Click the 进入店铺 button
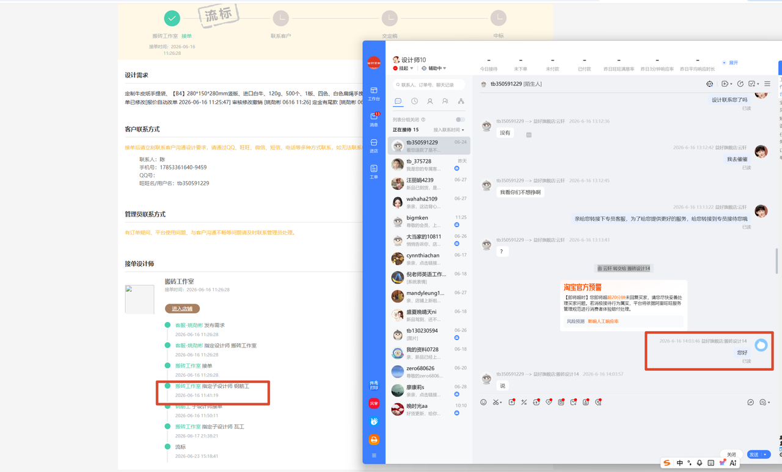782x472 pixels. point(182,309)
